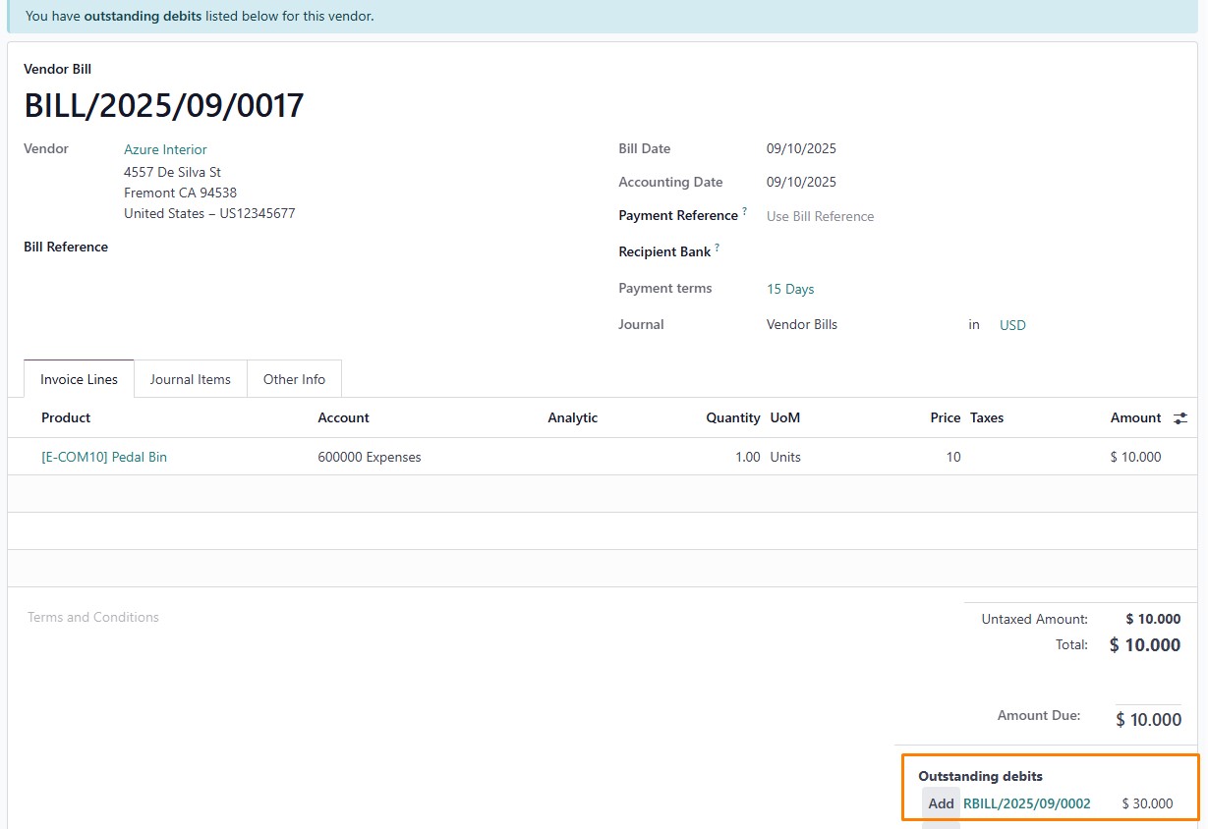Click Analytic column header

[x=572, y=417]
